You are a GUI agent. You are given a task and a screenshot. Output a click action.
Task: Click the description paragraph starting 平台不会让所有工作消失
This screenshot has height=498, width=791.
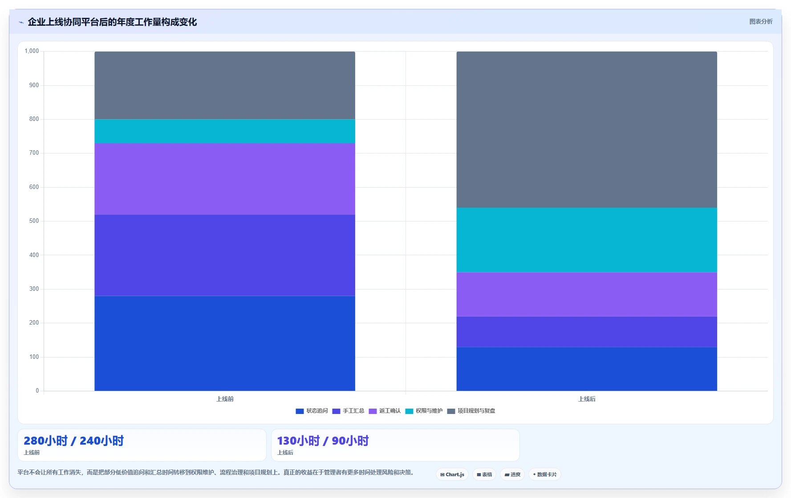pyautogui.click(x=216, y=472)
